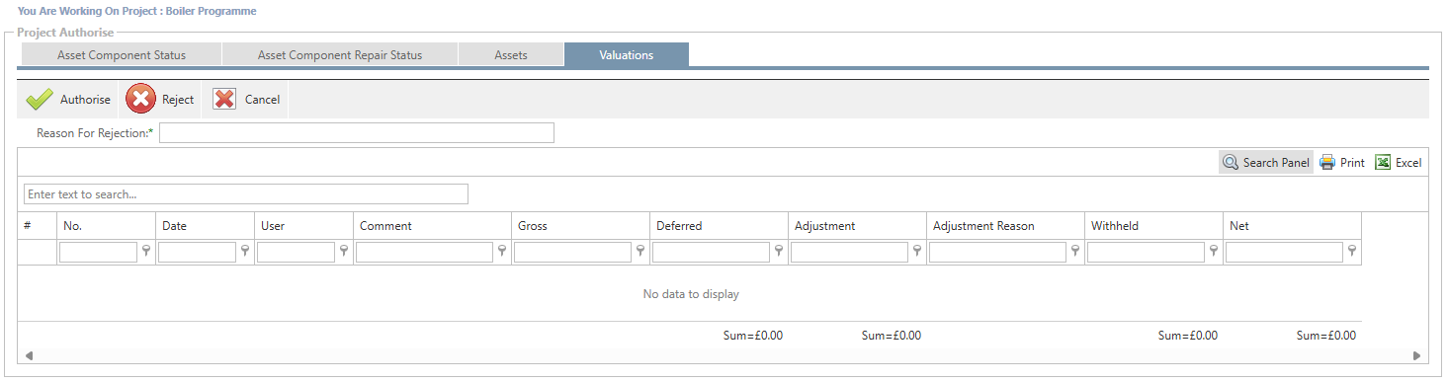Open filter menu for the Comment column
Image resolution: width=1448 pixels, height=382 pixels.
[x=502, y=252]
